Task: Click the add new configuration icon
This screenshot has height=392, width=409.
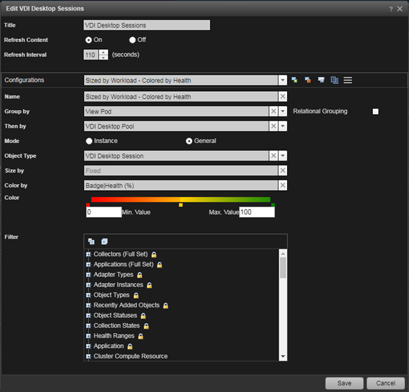Action: pyautogui.click(x=294, y=80)
